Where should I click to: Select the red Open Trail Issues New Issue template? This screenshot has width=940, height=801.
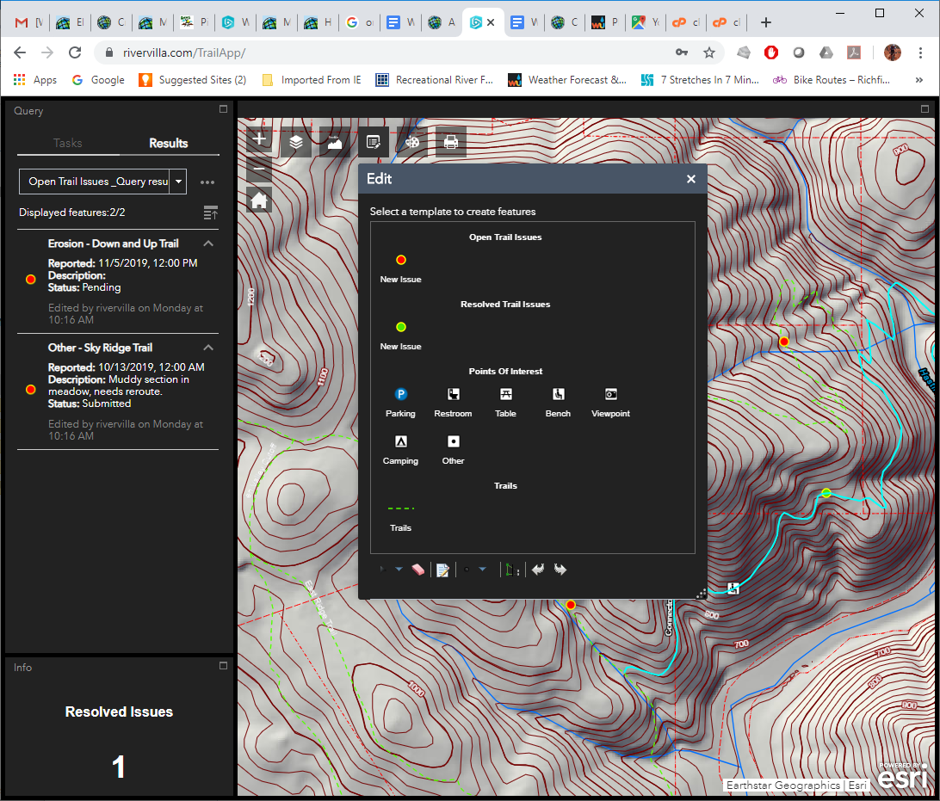(x=400, y=260)
